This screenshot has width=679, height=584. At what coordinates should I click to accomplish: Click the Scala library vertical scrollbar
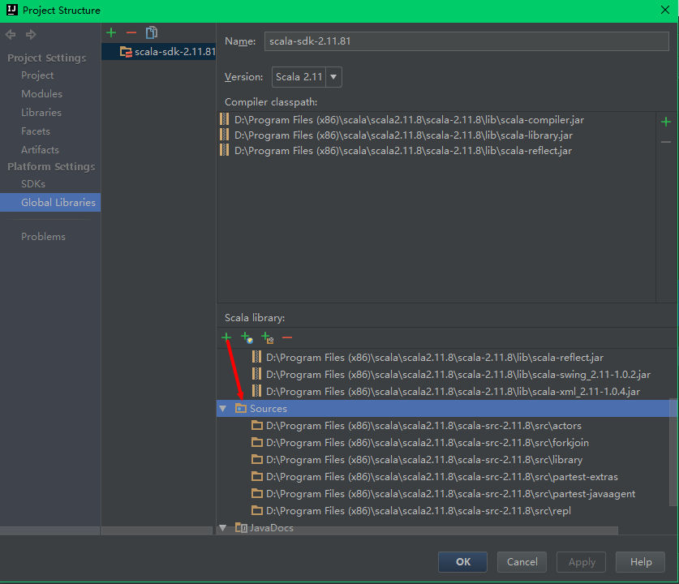tap(673, 453)
